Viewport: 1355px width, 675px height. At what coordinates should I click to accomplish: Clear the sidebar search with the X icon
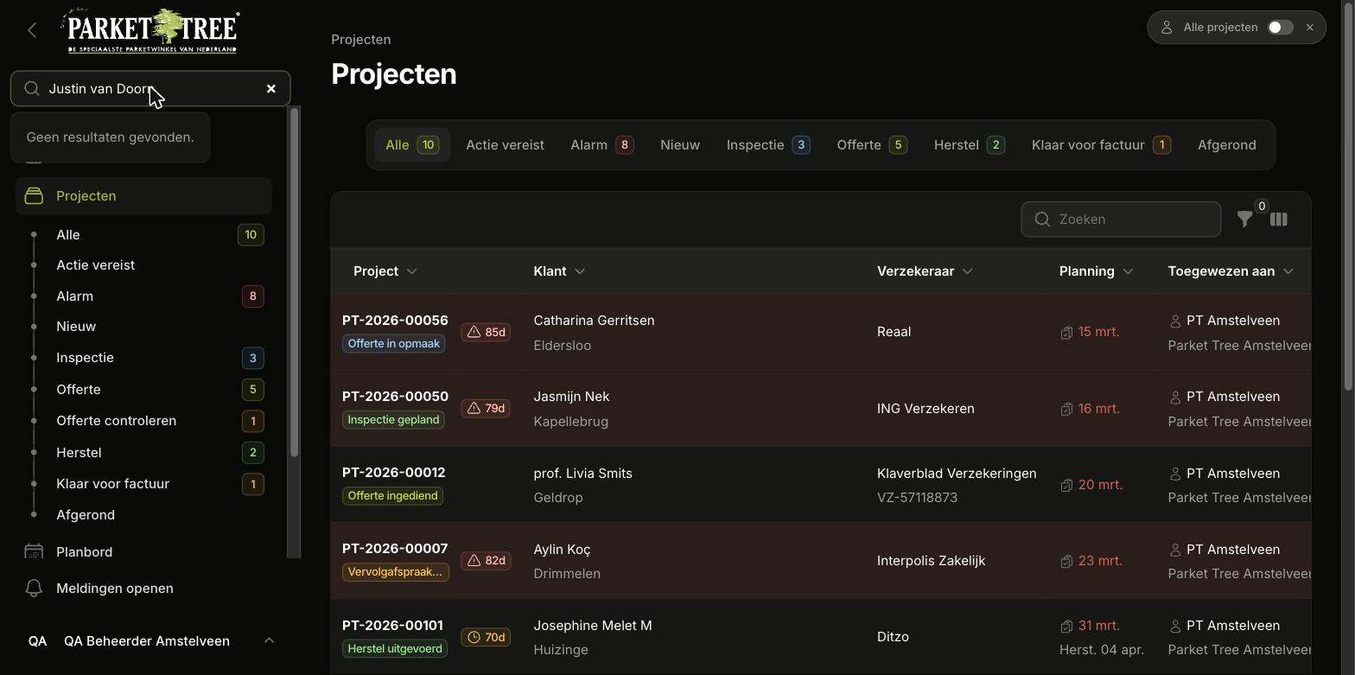[x=271, y=88]
